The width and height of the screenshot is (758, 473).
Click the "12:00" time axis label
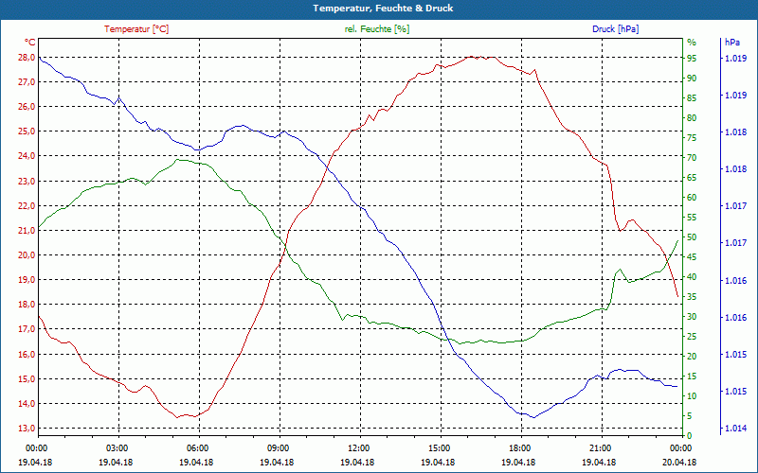pyautogui.click(x=358, y=447)
